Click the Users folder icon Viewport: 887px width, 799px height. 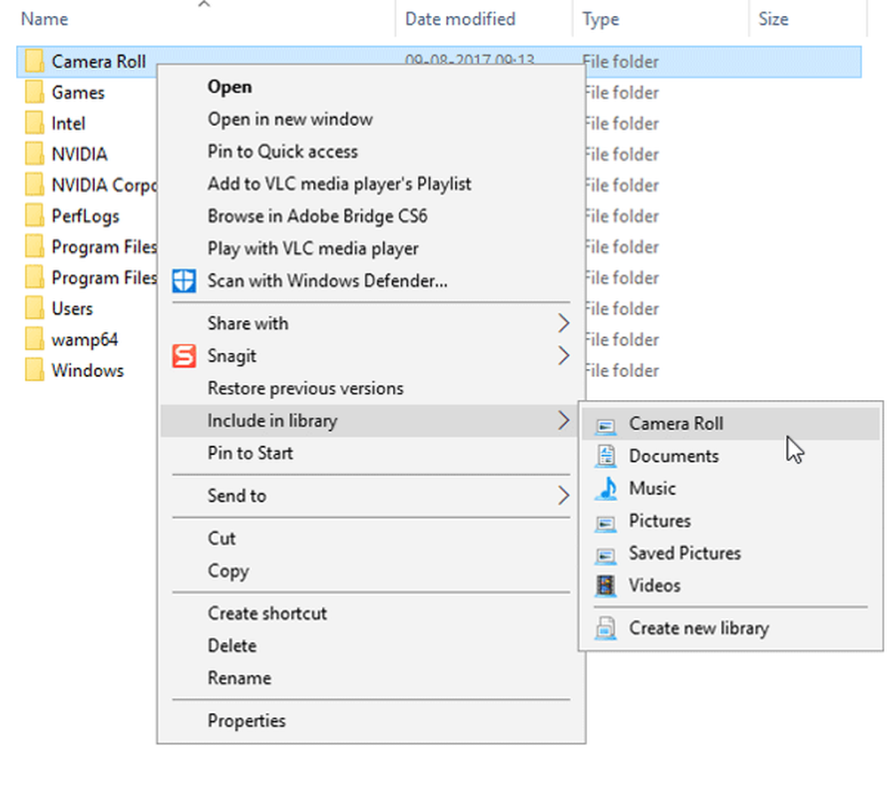tap(34, 309)
